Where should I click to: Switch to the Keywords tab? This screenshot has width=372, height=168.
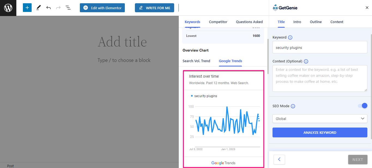point(192,22)
